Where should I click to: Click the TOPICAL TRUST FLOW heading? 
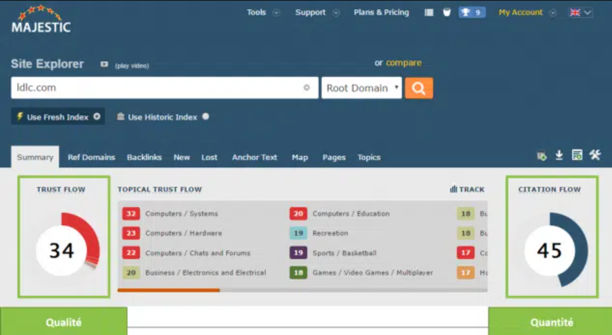pos(160,189)
